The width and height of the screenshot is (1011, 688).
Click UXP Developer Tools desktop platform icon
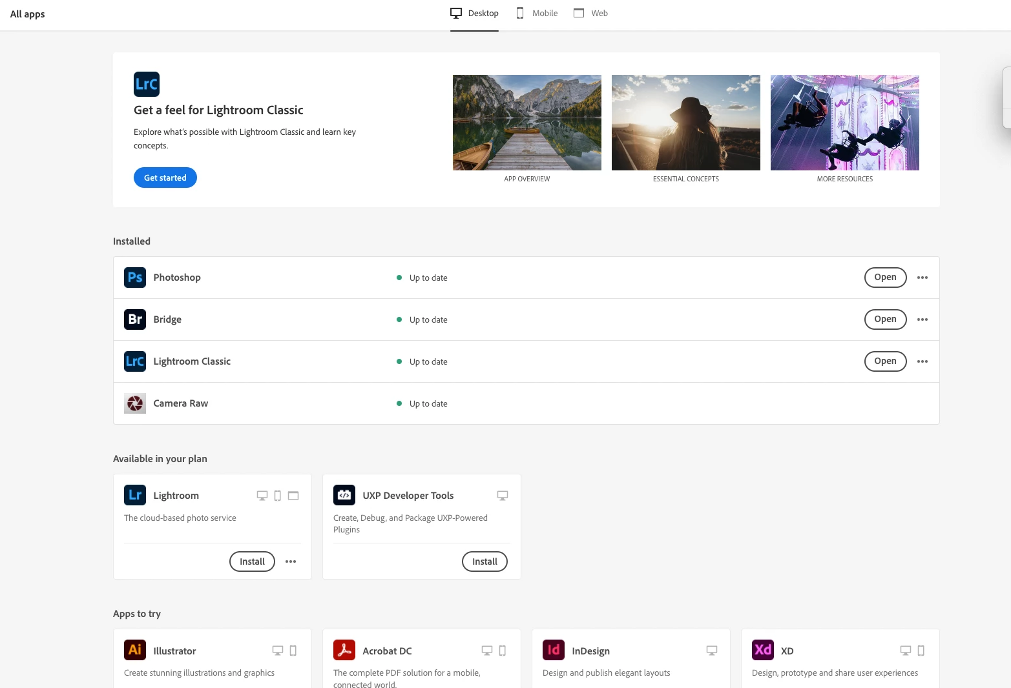click(x=503, y=496)
